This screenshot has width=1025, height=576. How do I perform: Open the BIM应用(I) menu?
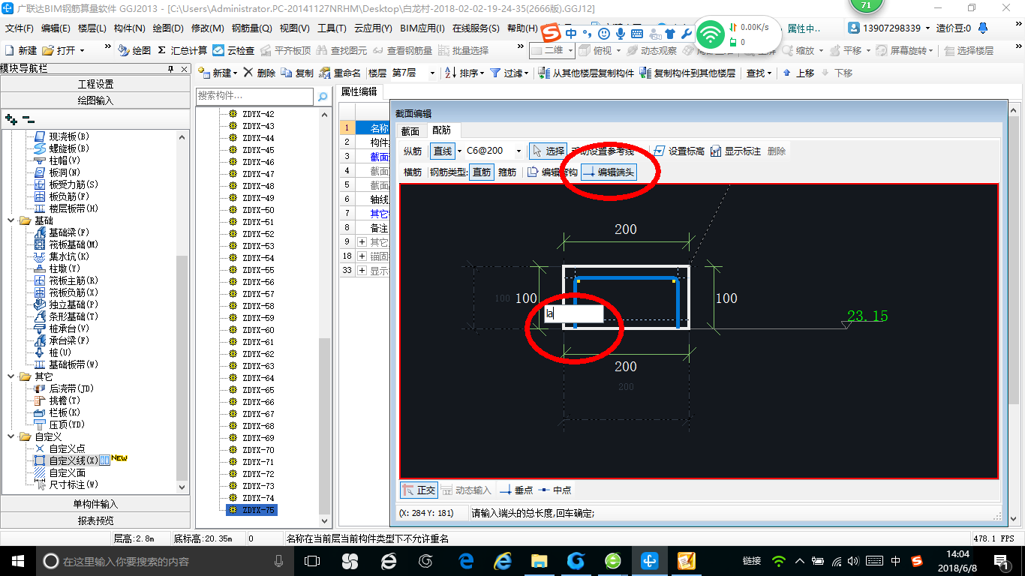[x=422, y=28]
